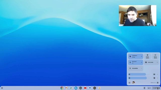Mute audio with the speaker icon
The height and width of the screenshot is (90, 161).
pyautogui.click(x=130, y=74)
